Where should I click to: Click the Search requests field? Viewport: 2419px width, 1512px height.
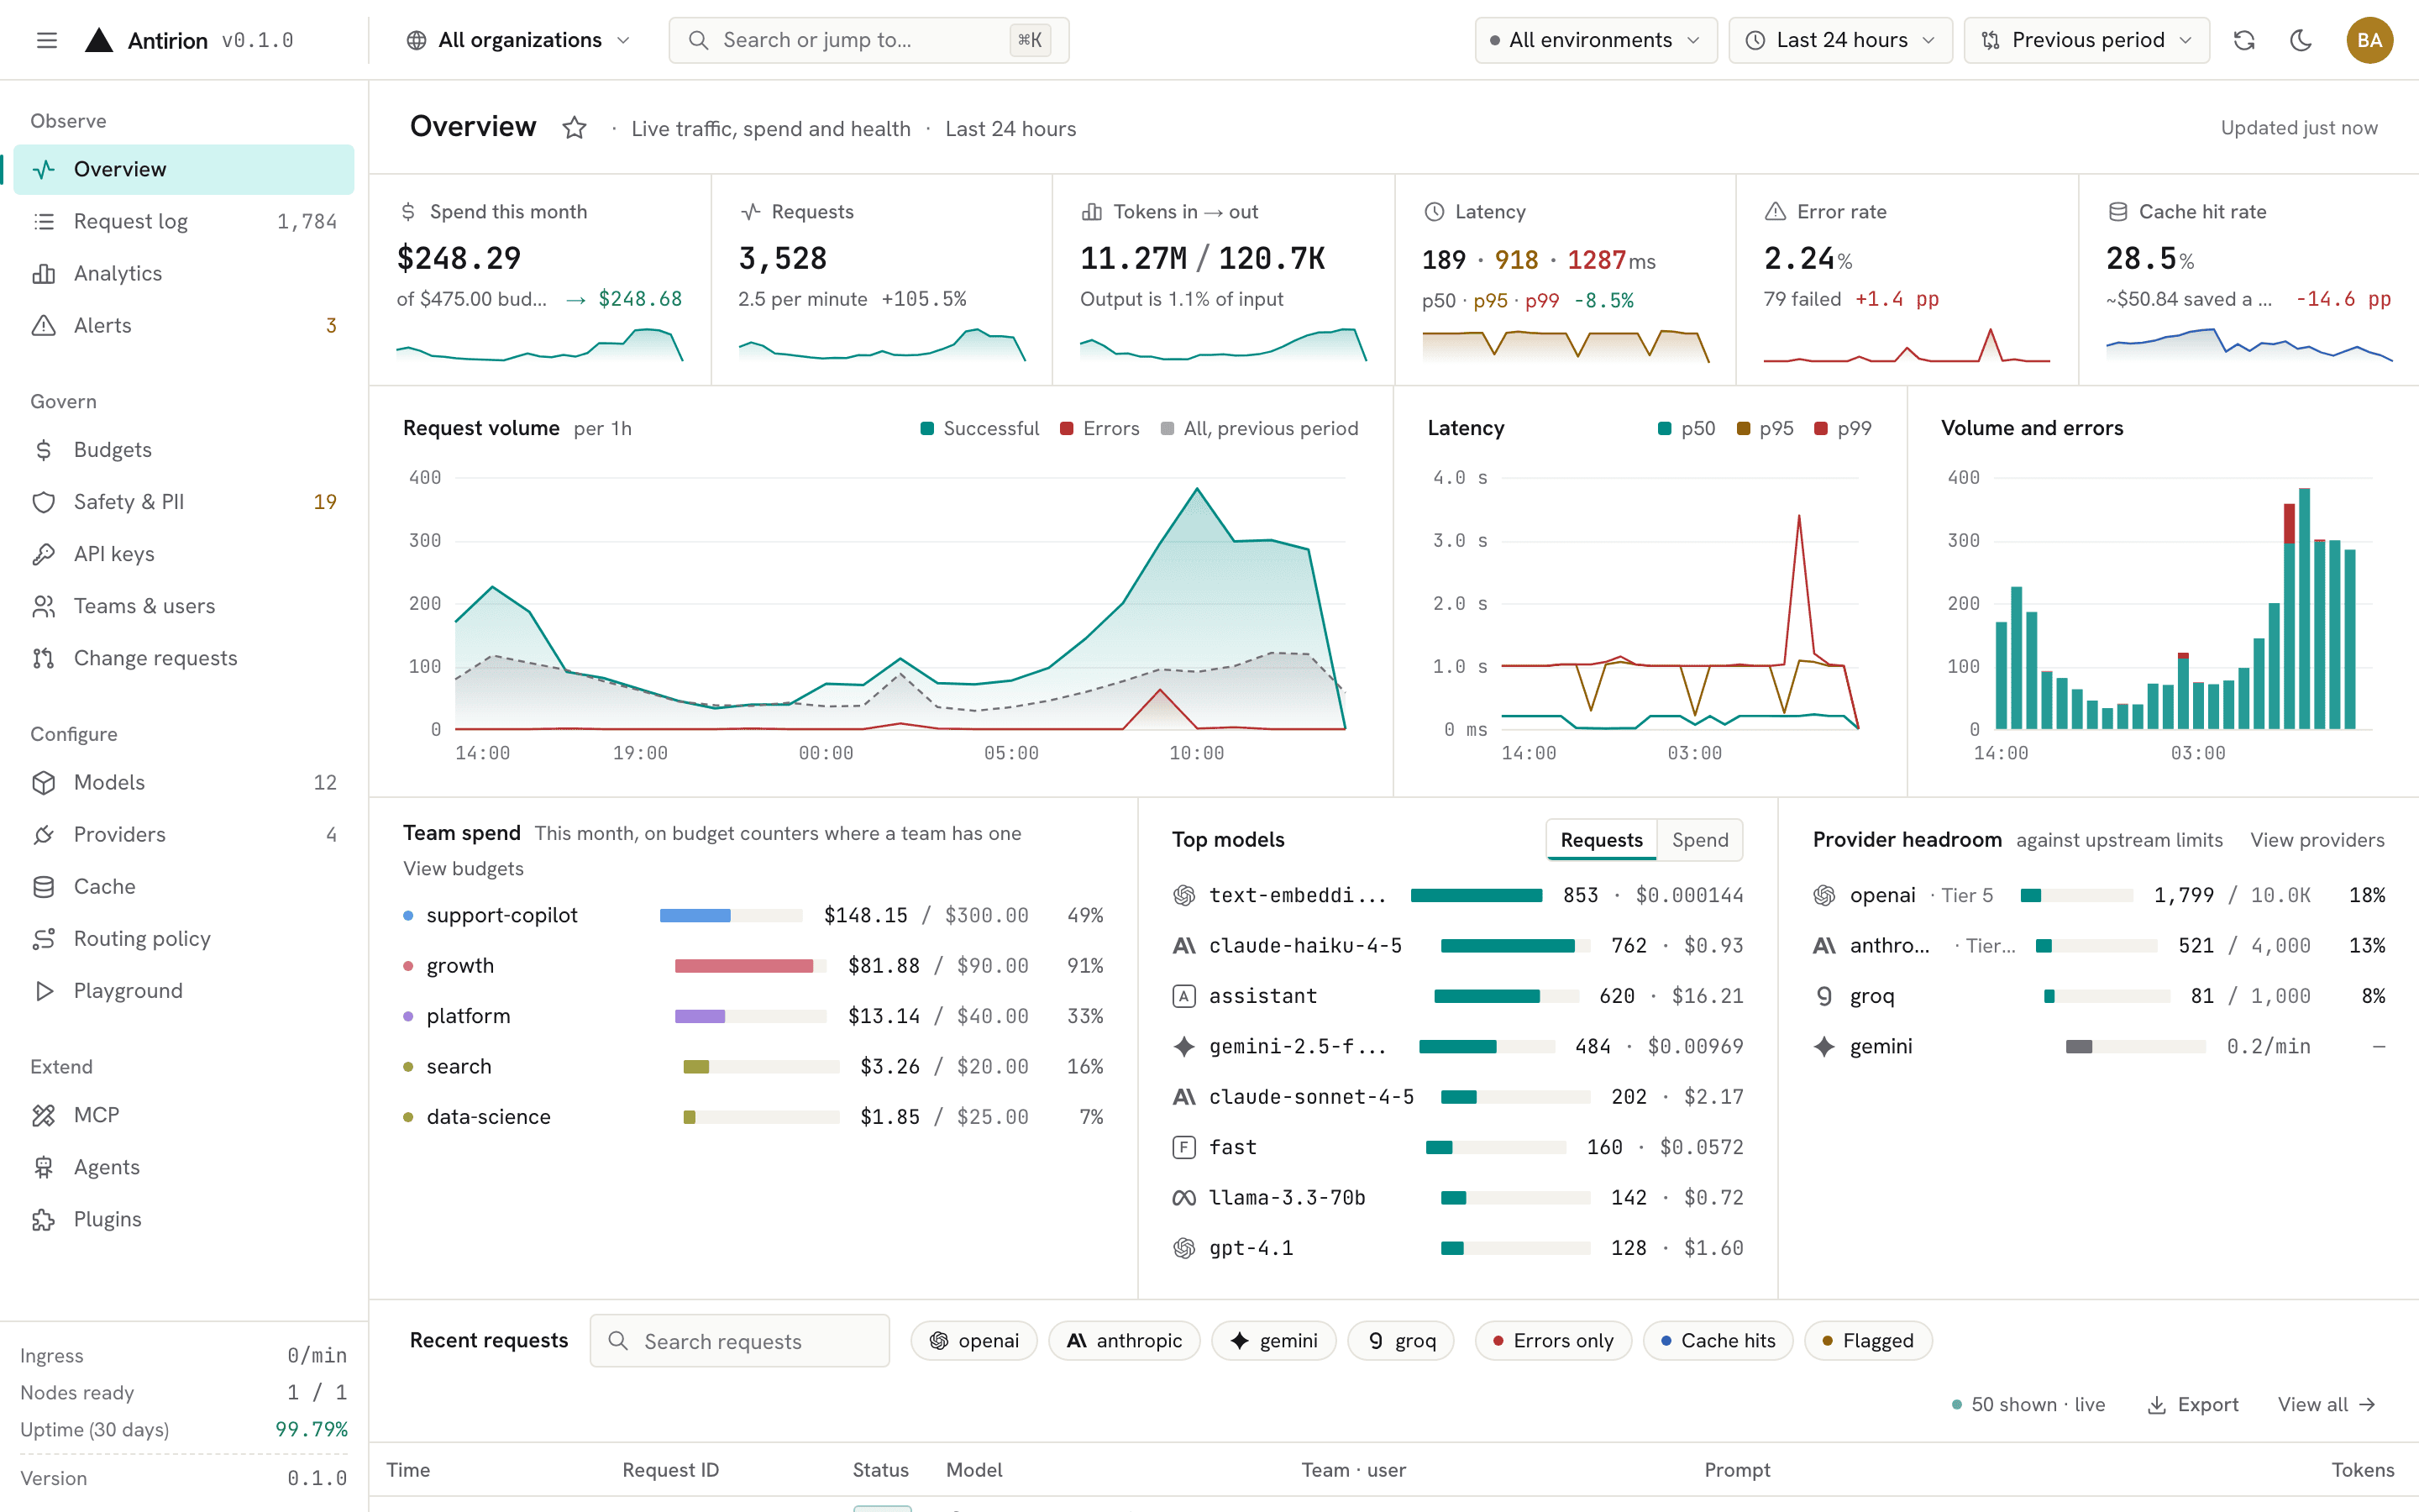(x=740, y=1341)
